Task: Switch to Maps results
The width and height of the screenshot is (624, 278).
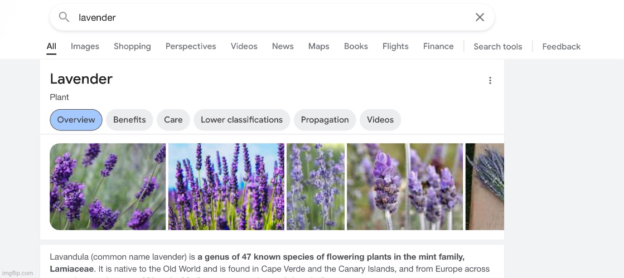Action: pos(318,46)
